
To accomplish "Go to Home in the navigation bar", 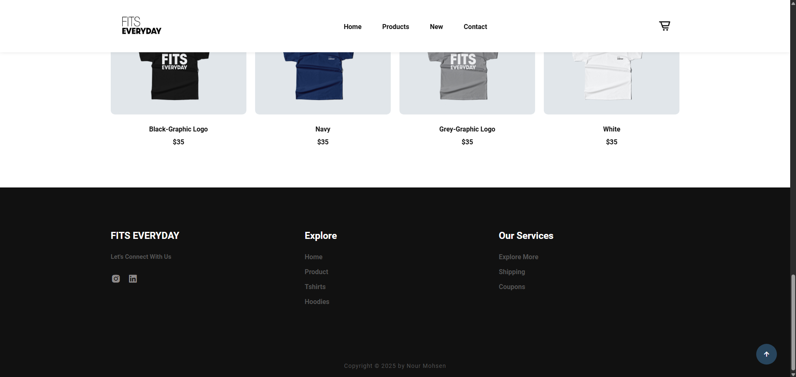I will coord(353,27).
